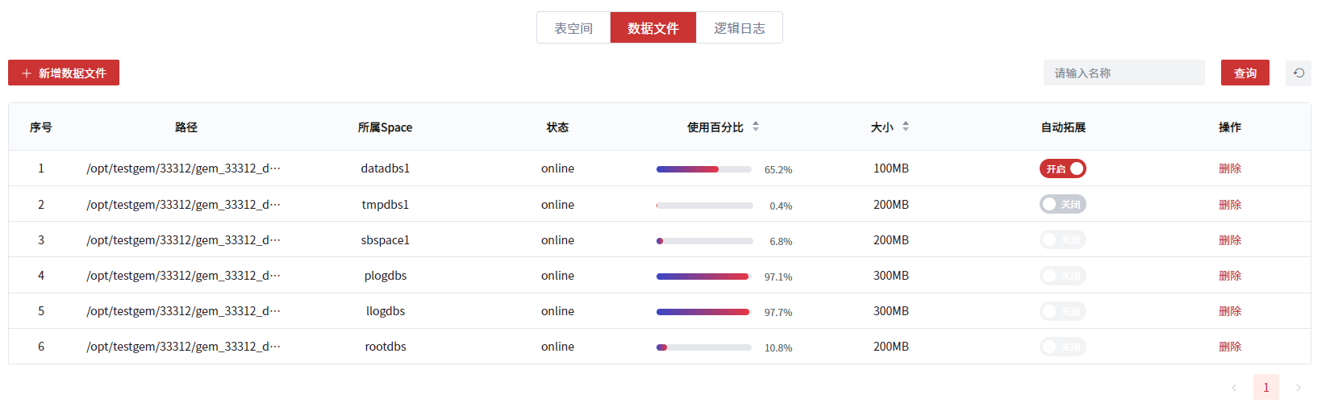1330x420 pixels.
Task: Click the 新增数据文件 button
Action: pyautogui.click(x=64, y=73)
